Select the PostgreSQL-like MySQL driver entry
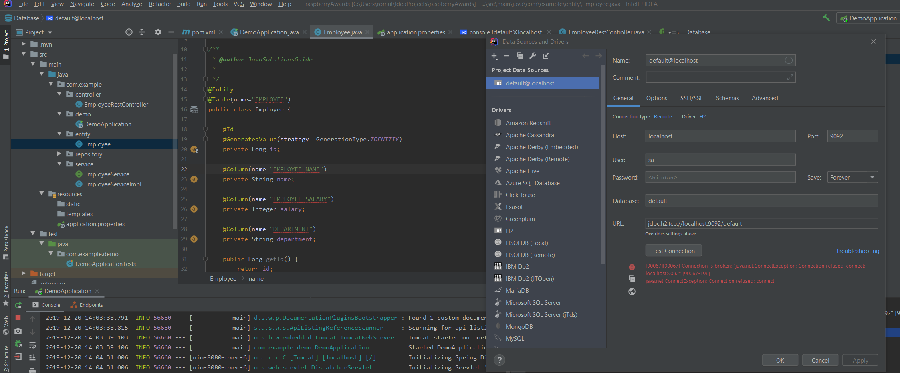The image size is (900, 373). pyautogui.click(x=515, y=338)
